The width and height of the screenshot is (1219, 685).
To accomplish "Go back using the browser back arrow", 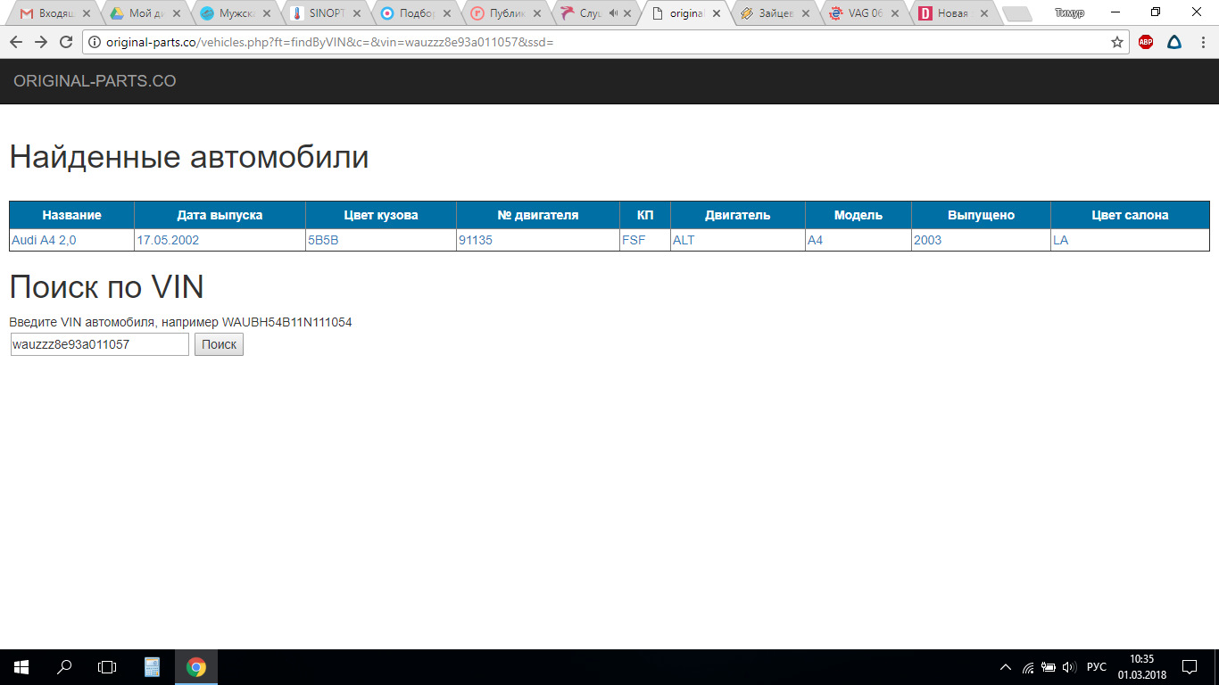I will click(x=16, y=42).
